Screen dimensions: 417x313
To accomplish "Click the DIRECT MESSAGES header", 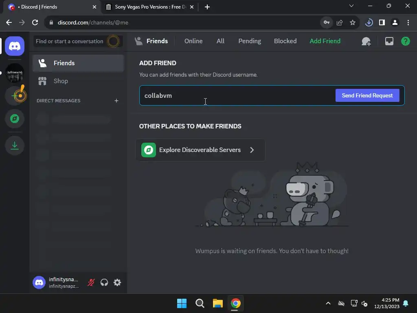I will (x=59, y=101).
